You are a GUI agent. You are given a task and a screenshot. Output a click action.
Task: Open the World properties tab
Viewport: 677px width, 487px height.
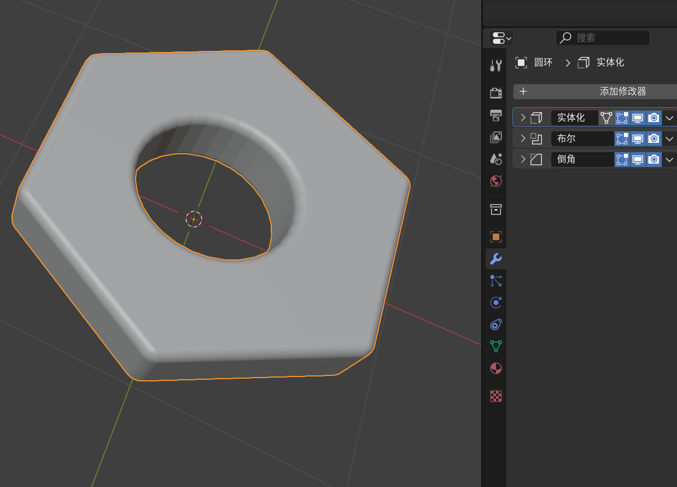[x=496, y=181]
